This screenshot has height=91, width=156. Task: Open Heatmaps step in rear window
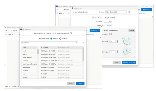point(146,9)
